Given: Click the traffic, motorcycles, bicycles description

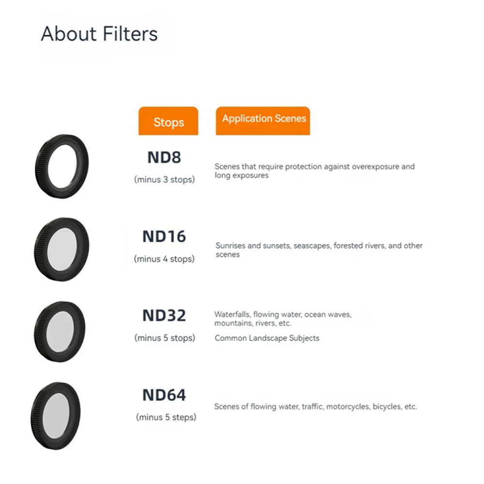Looking at the screenshot, I should (316, 407).
